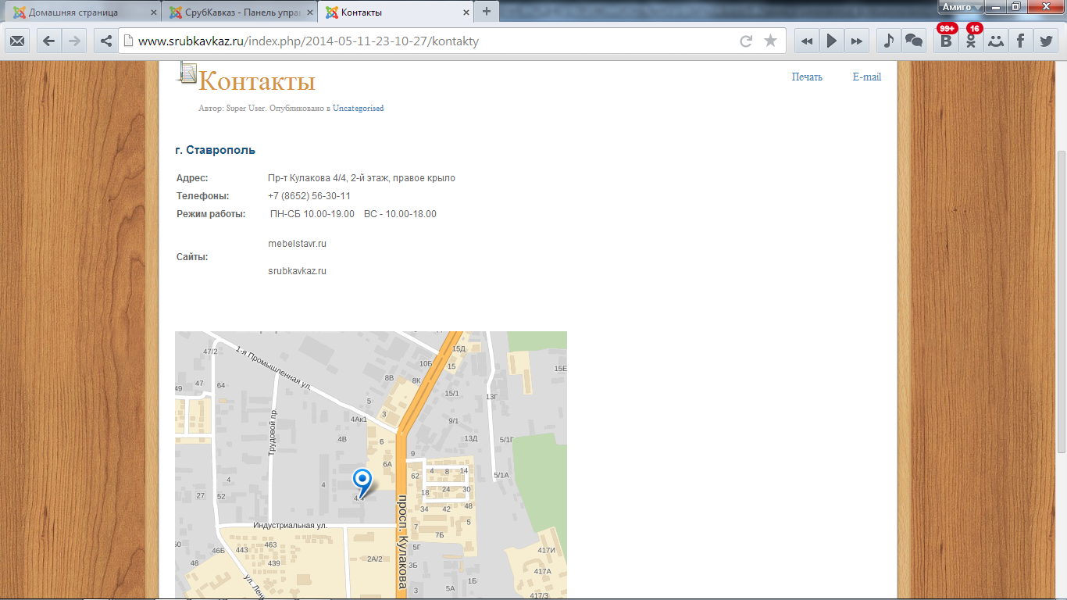Open the mail icon in browser toolbar

coord(17,41)
